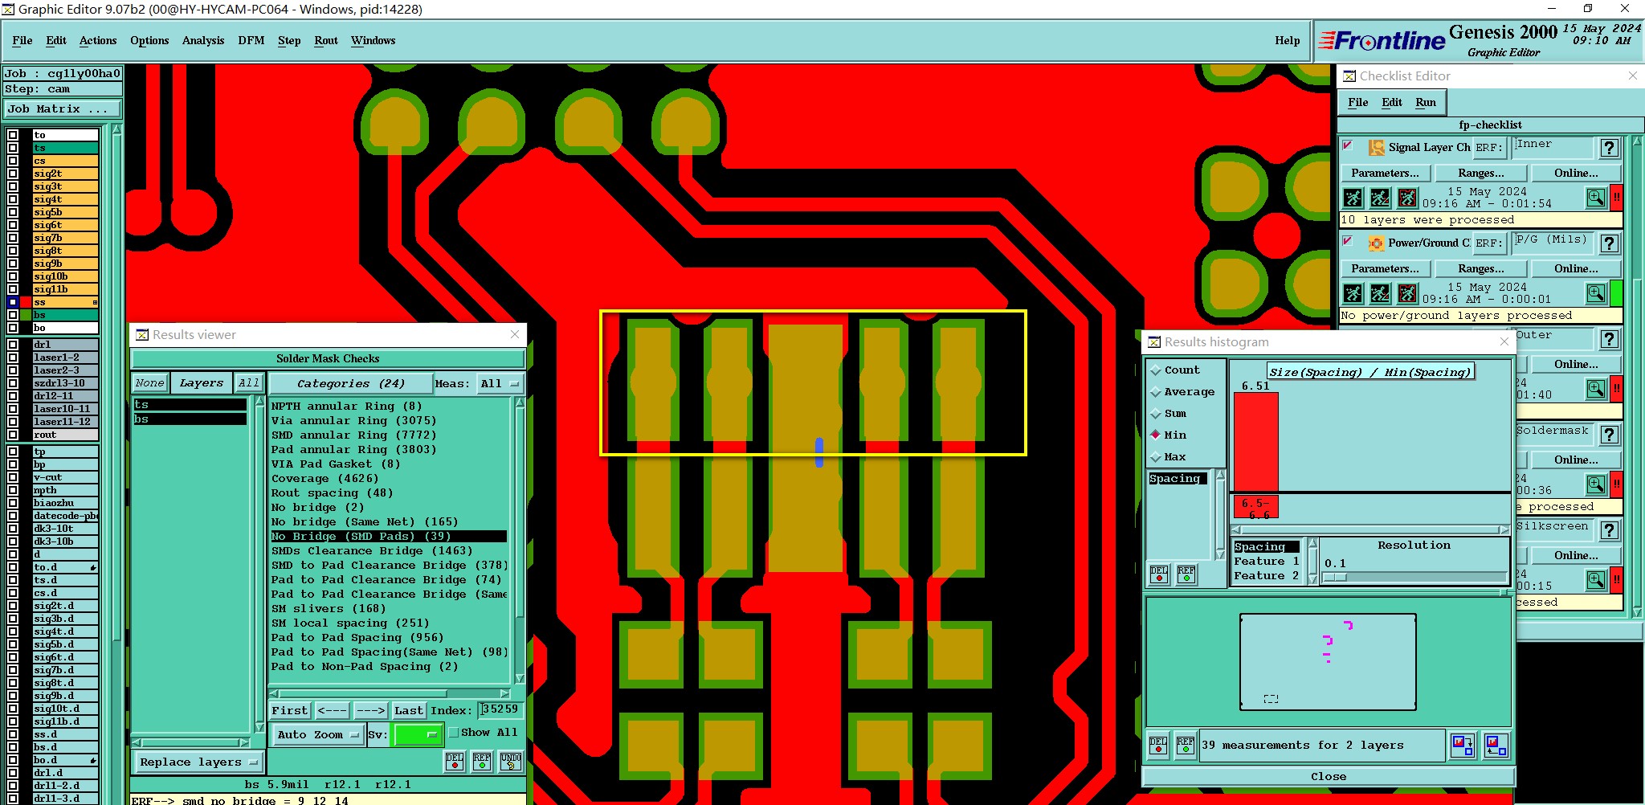Screen dimensions: 1645x805
Task: Click the histogram icon with down arrow near measurements
Action: [1463, 746]
